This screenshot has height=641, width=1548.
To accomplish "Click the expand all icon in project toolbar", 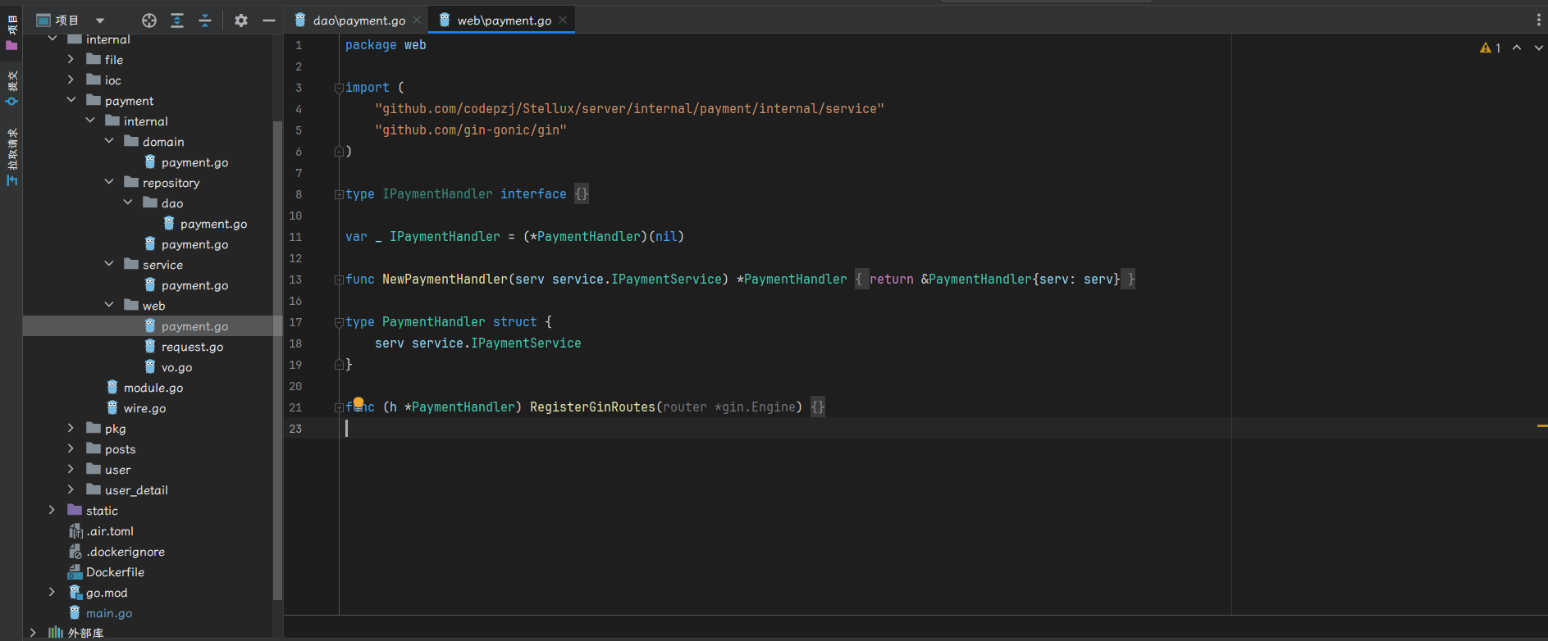I will 177,20.
